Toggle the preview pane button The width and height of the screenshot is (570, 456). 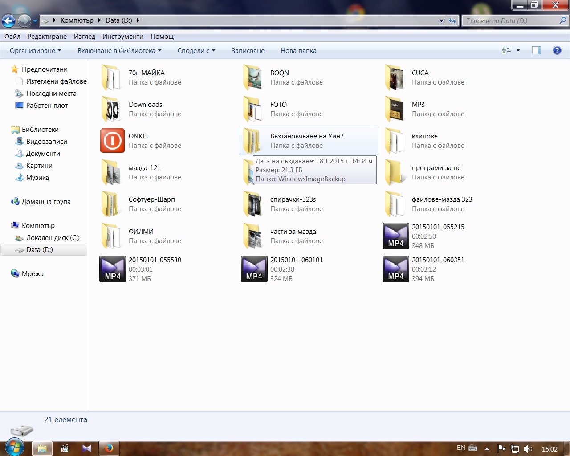pyautogui.click(x=537, y=50)
